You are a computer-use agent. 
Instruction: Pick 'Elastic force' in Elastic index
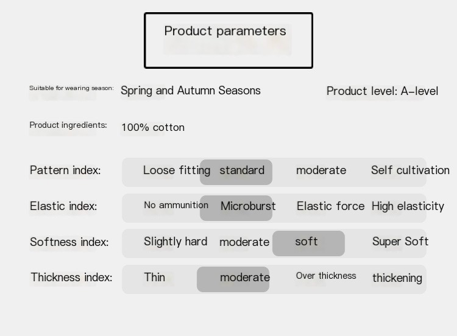(x=330, y=206)
